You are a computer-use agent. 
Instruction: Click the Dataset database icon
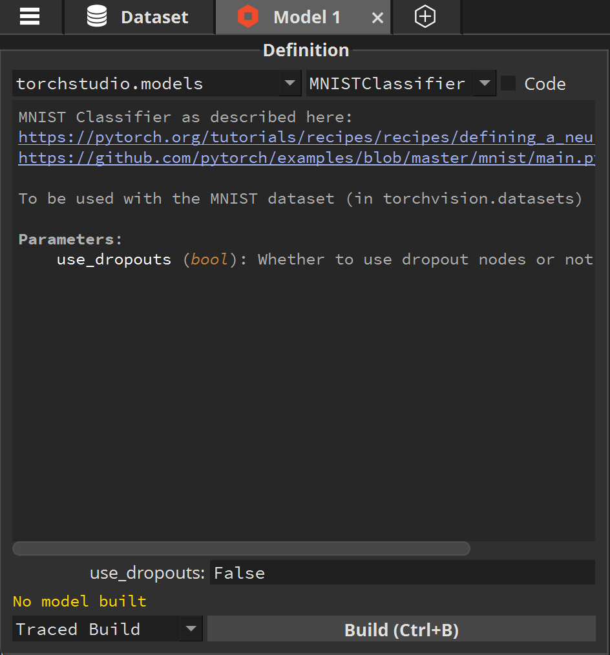[x=97, y=17]
